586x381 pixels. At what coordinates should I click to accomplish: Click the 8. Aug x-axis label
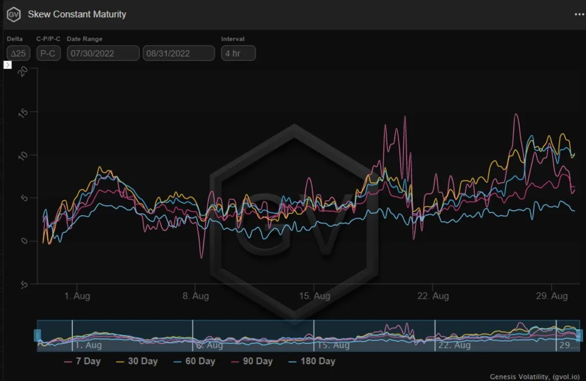point(195,296)
